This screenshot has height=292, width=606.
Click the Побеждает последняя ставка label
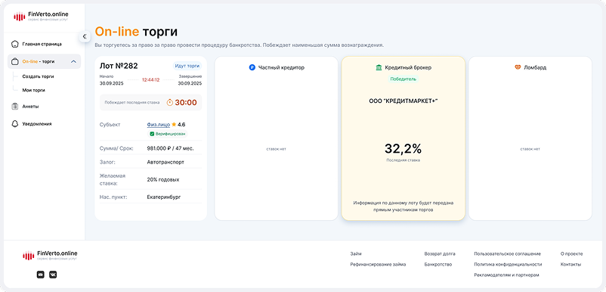[132, 103]
